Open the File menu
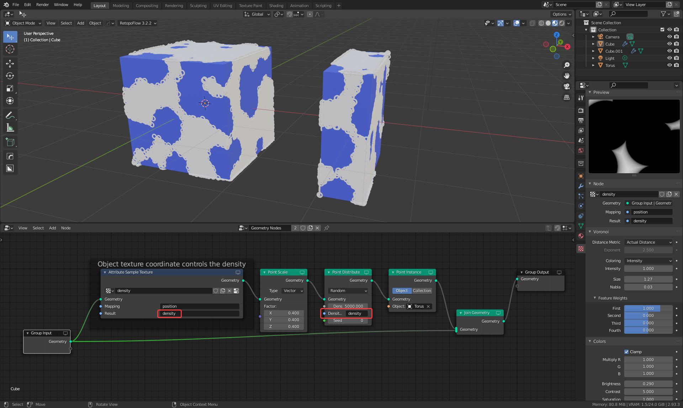 16,5
